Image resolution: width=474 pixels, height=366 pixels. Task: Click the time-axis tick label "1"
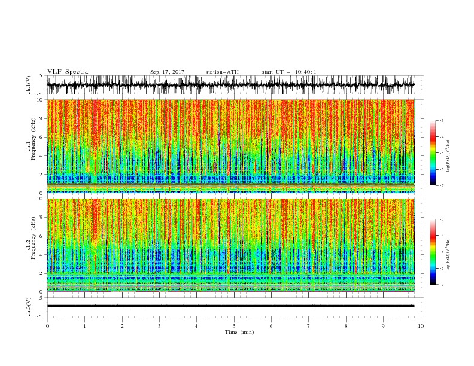point(84,326)
